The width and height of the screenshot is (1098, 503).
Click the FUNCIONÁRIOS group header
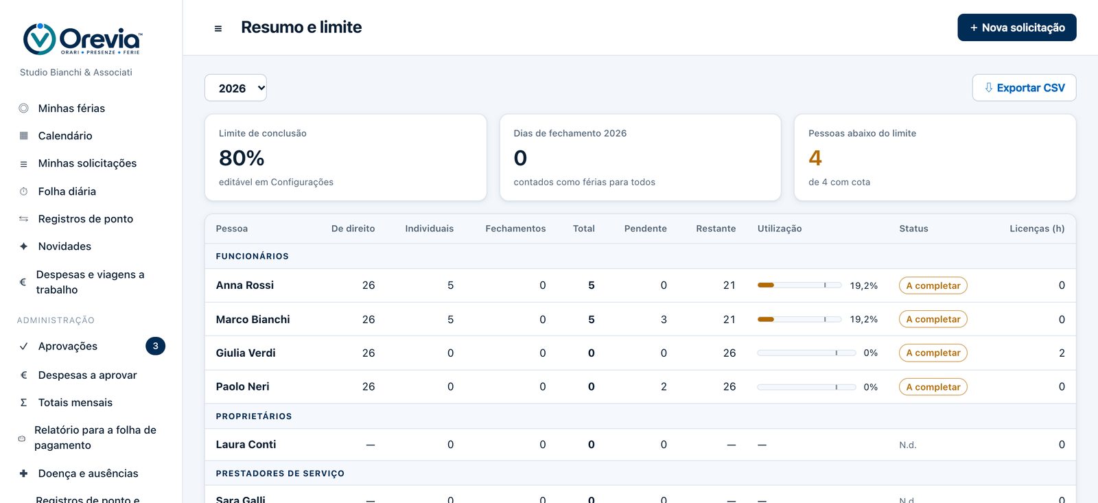253,256
